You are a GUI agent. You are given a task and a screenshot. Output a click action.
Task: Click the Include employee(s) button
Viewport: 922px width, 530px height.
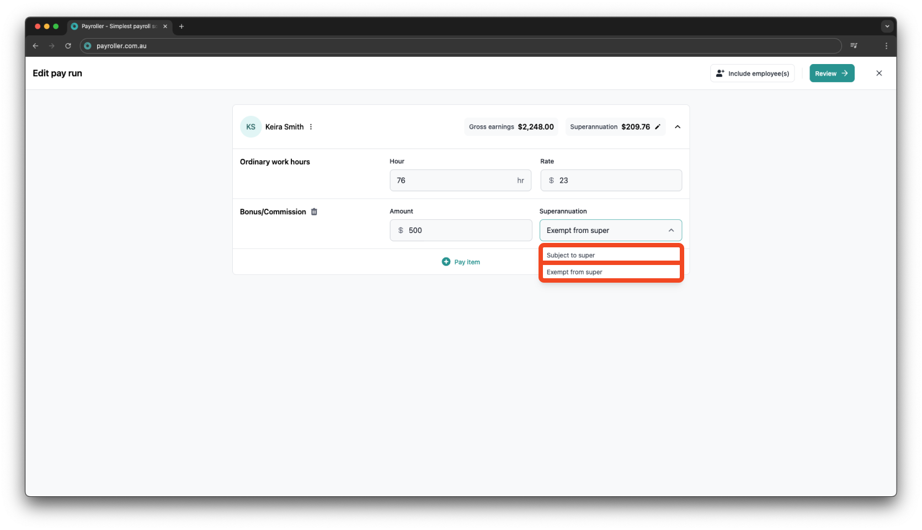[752, 73]
